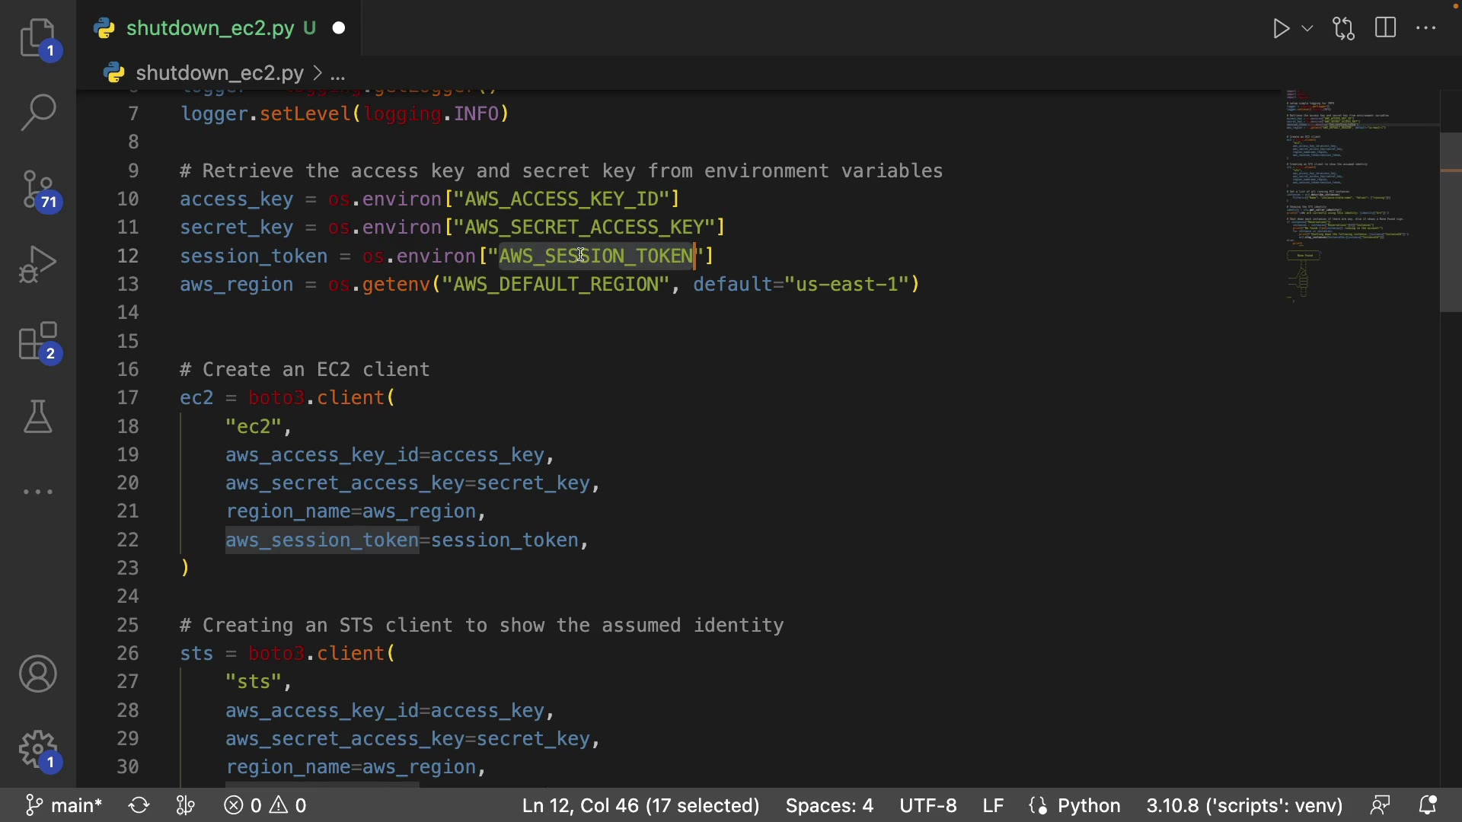Click the Accounts icon in the activity bar
Screen dimensions: 1462x822
[x=38, y=674]
